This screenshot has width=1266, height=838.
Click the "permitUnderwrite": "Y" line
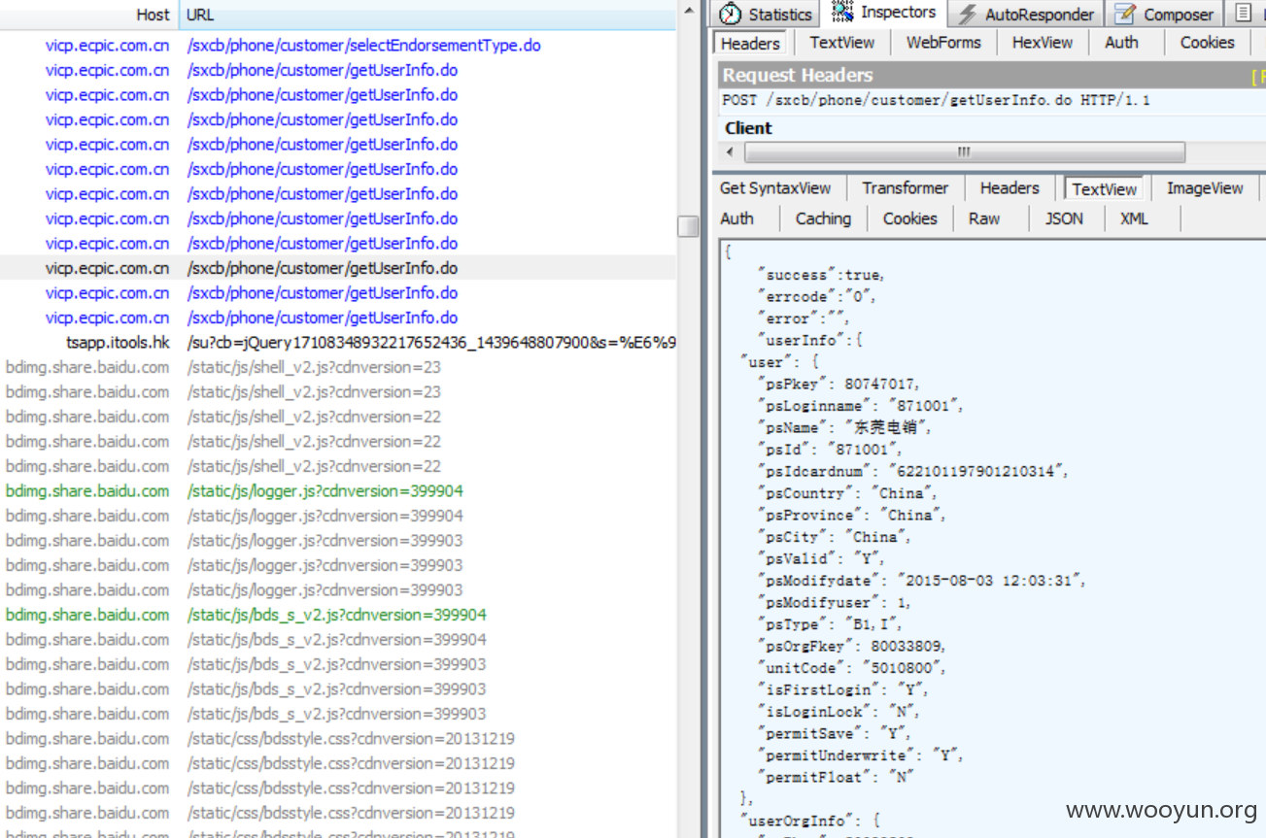[860, 755]
